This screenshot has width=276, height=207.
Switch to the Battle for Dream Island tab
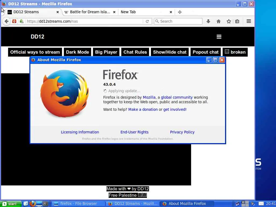tap(90, 12)
